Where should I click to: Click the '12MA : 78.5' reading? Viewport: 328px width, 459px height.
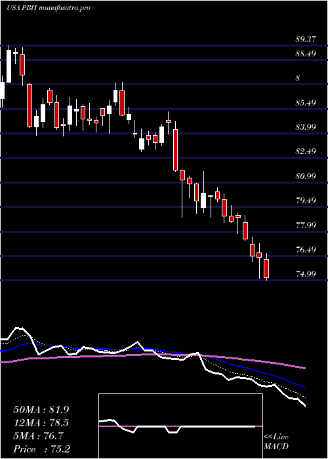pos(41,423)
